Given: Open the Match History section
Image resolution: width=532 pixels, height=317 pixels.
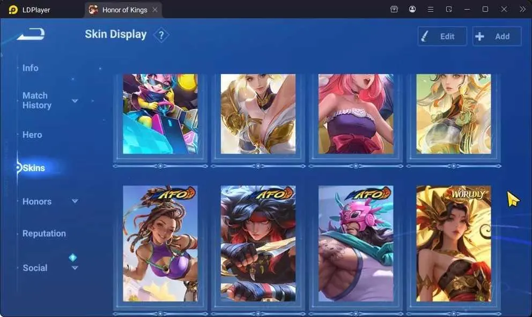Looking at the screenshot, I should pos(36,100).
